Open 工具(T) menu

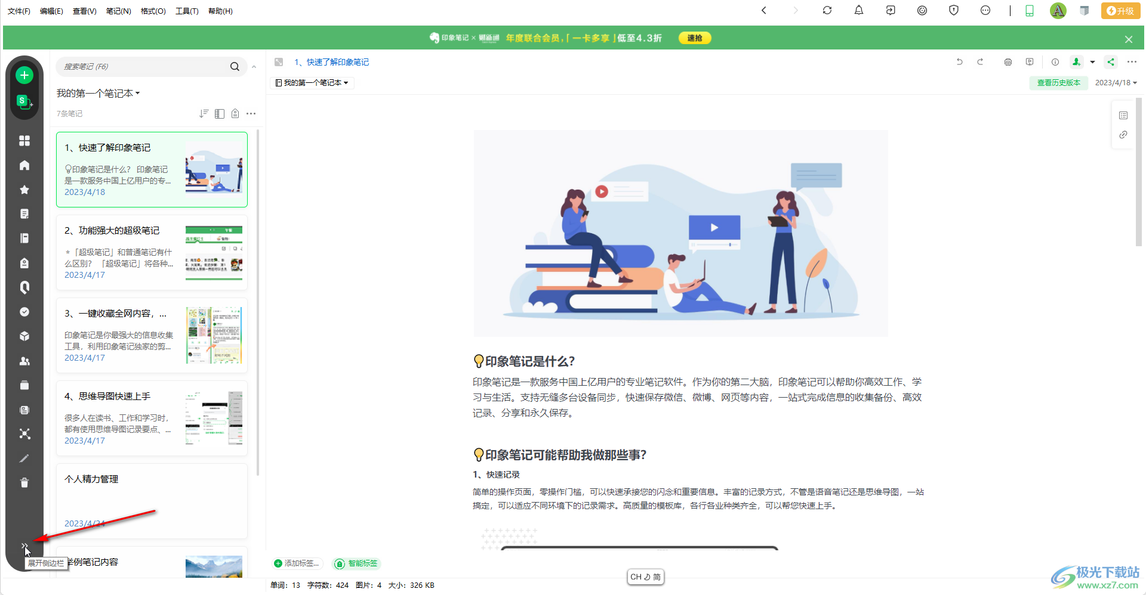(187, 11)
